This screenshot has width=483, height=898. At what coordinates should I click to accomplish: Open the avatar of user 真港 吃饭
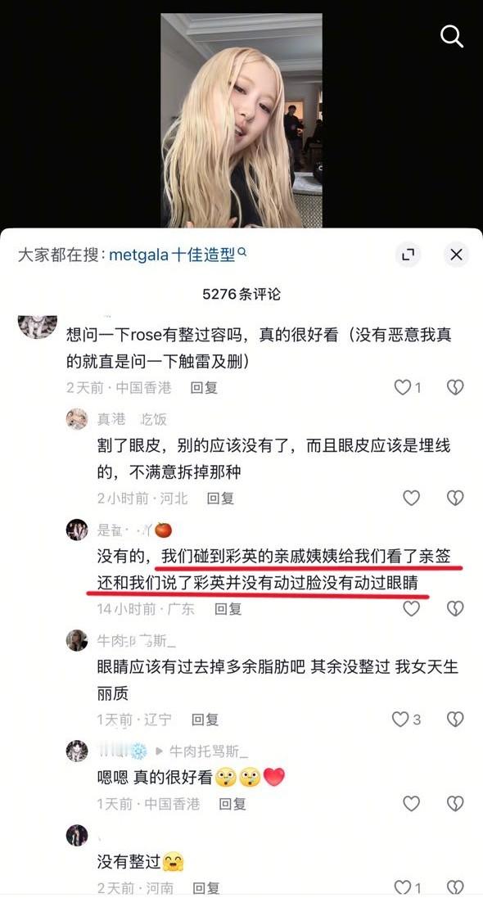tap(77, 419)
